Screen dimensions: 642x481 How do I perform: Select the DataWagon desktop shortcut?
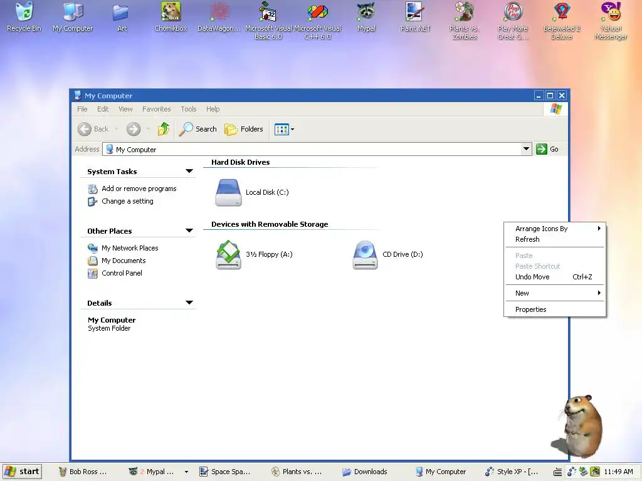coord(219,17)
